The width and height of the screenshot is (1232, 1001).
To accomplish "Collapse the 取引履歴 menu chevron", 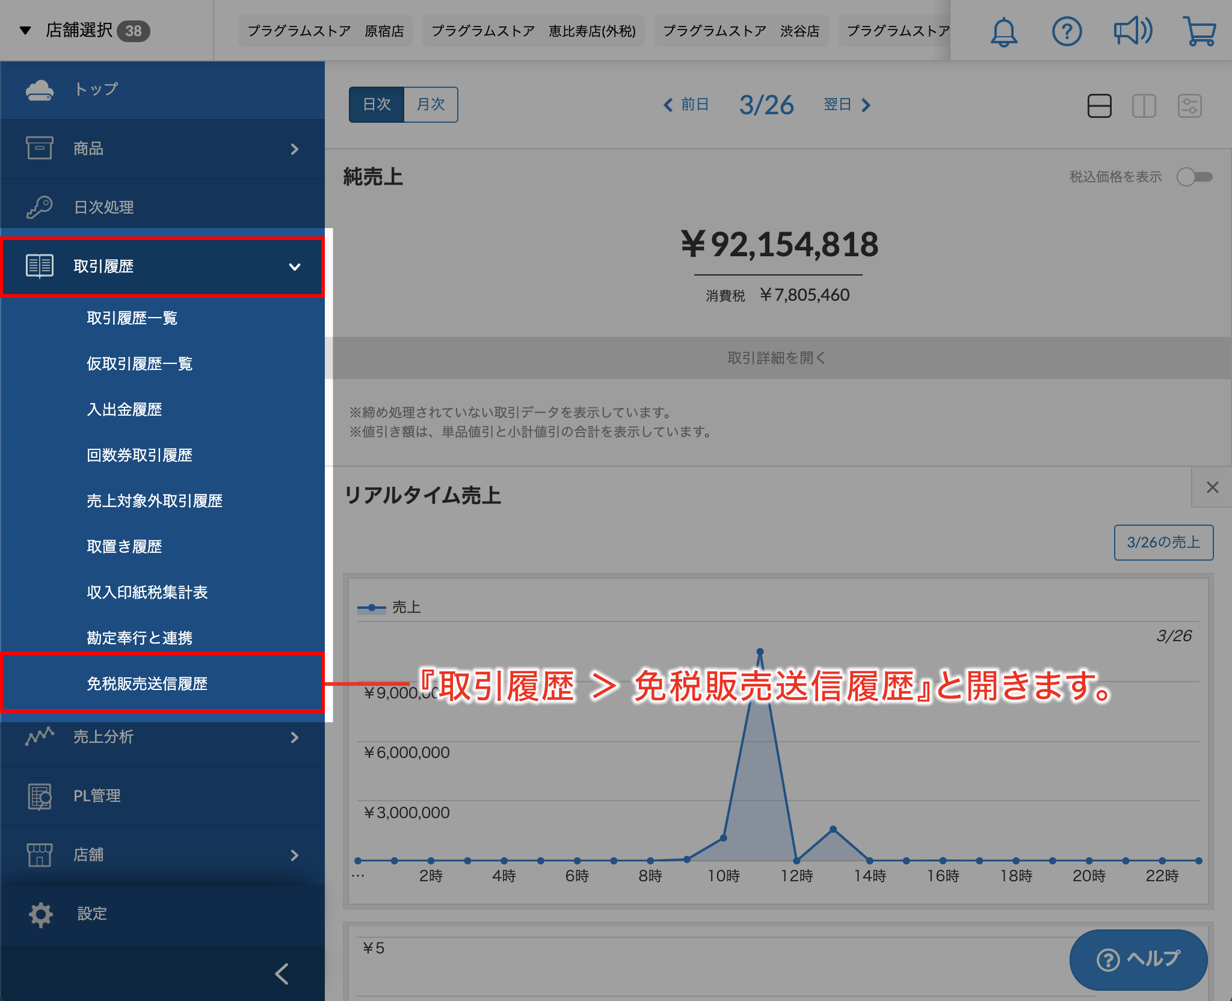I will coord(294,266).
